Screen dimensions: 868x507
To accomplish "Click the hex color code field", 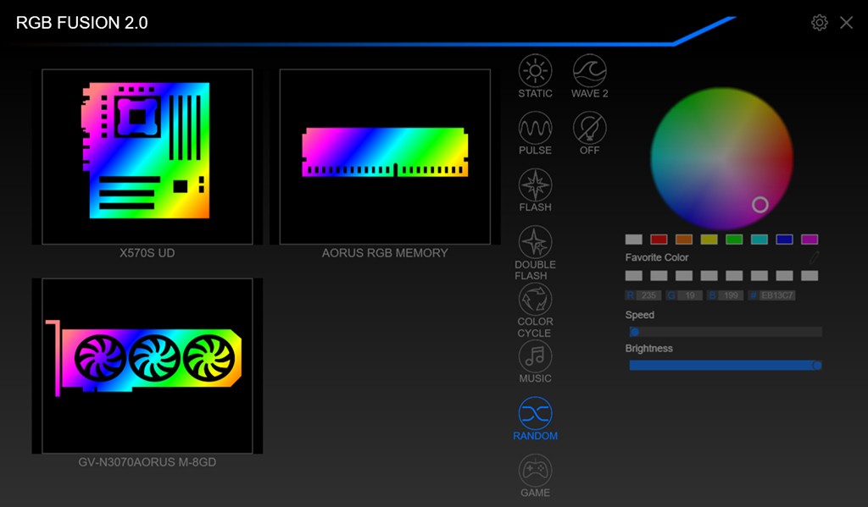I will click(x=777, y=295).
